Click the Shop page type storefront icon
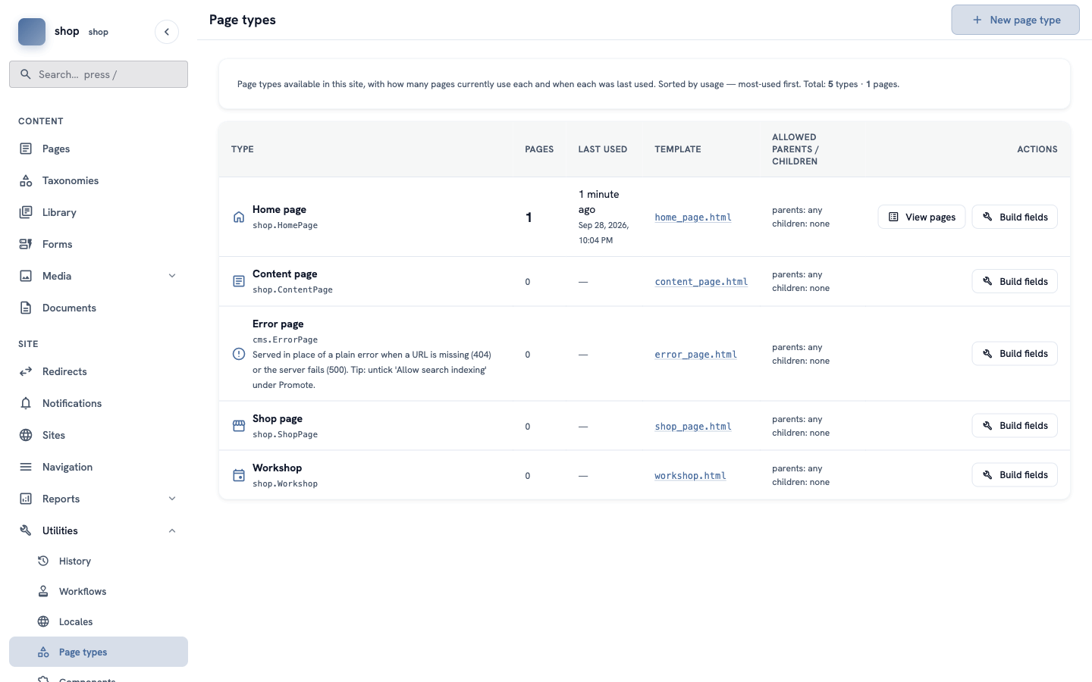 pyautogui.click(x=239, y=426)
